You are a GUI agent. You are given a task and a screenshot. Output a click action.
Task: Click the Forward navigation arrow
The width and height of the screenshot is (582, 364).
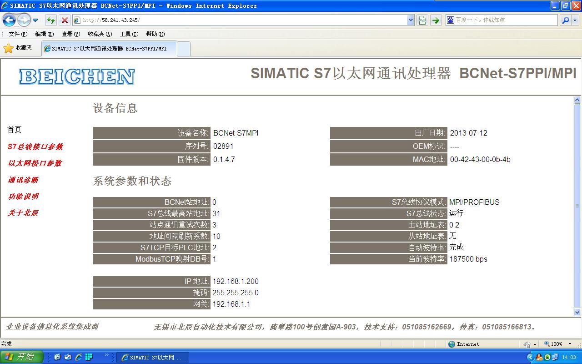pyautogui.click(x=23, y=20)
